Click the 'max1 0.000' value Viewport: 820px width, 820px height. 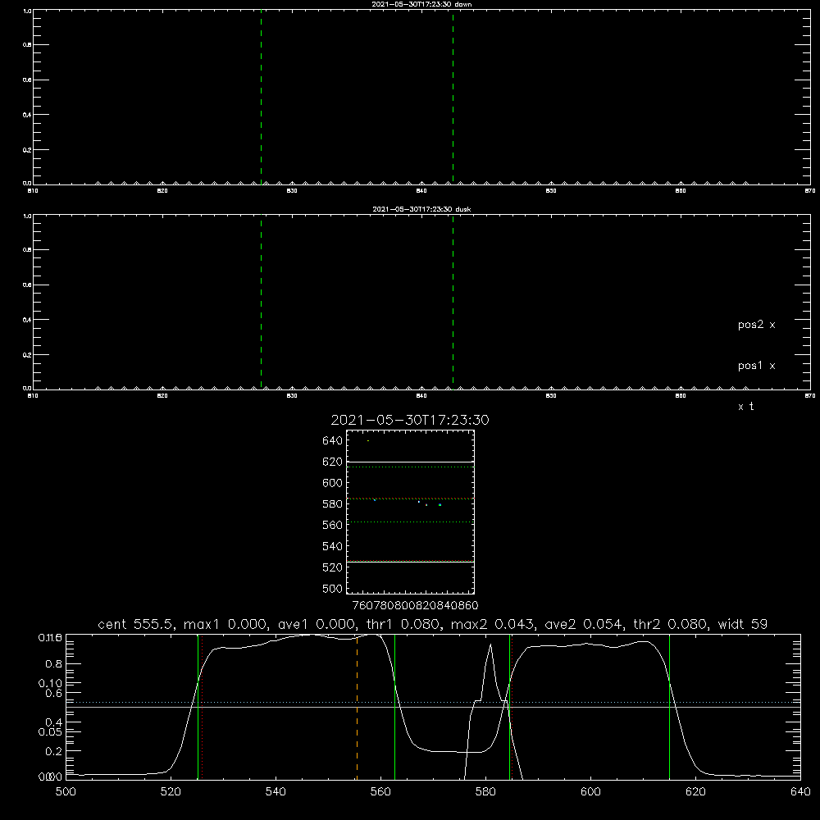(225, 624)
